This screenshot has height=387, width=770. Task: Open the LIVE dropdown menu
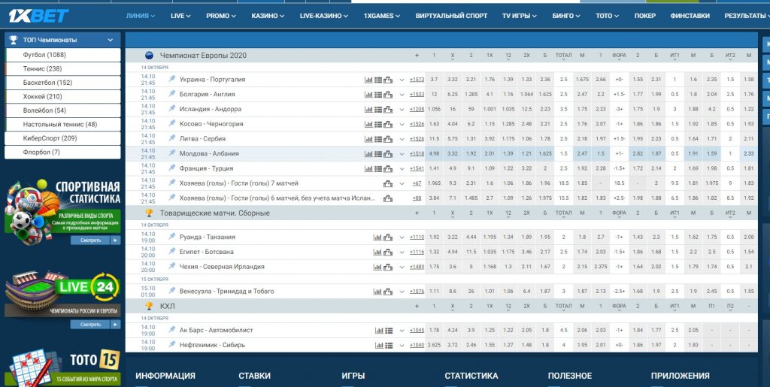[x=180, y=16]
